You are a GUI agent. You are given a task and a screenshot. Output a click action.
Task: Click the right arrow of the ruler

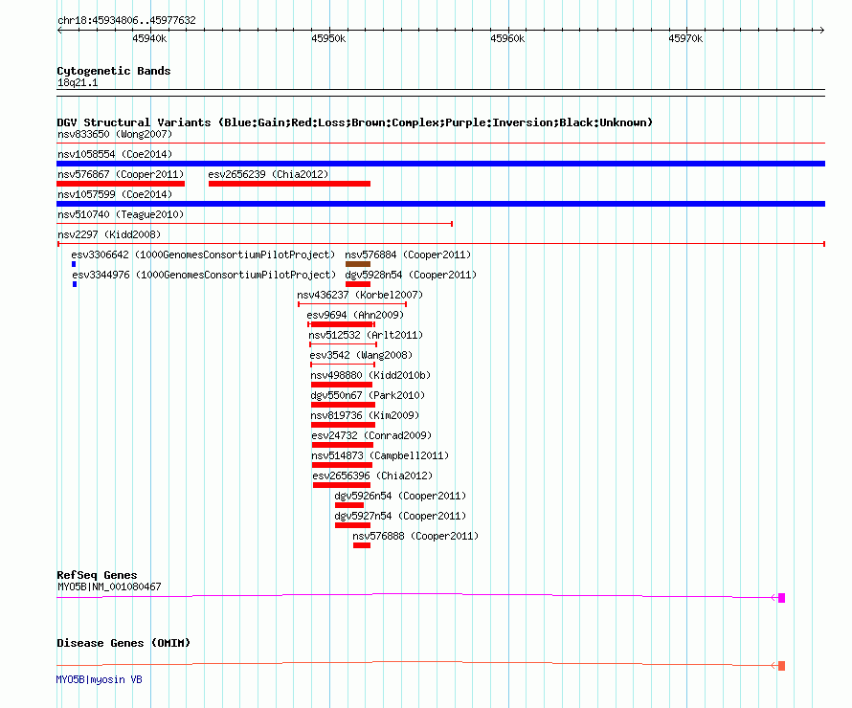[821, 30]
